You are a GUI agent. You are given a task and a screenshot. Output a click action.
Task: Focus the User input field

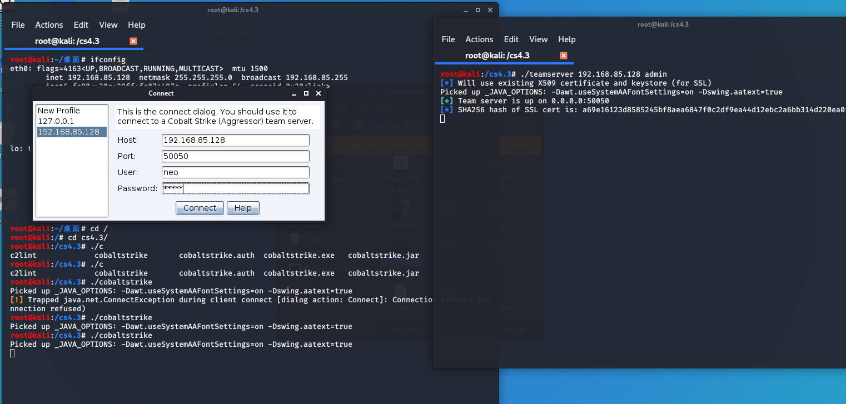click(235, 172)
